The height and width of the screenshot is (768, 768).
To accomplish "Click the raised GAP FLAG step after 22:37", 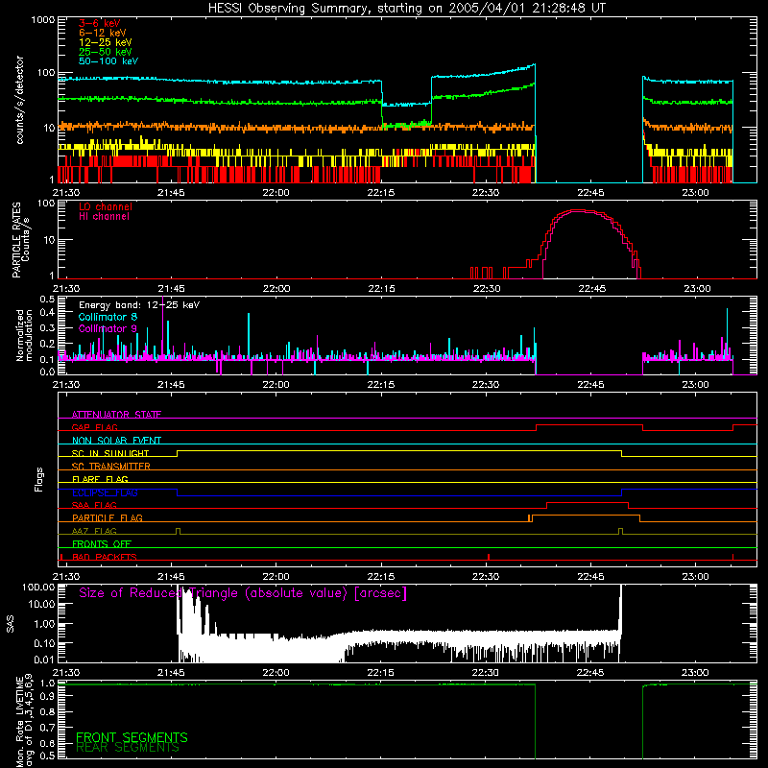I will click(589, 425).
